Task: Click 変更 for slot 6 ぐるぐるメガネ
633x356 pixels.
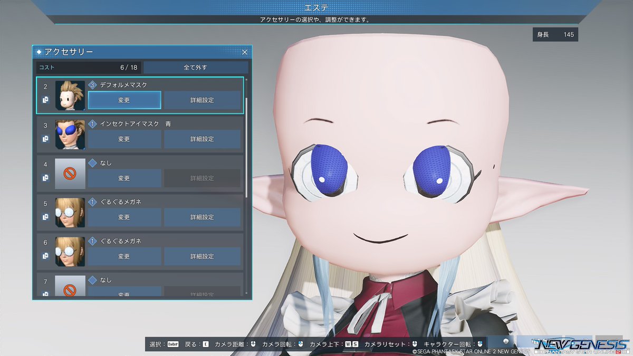Action: 124,256
